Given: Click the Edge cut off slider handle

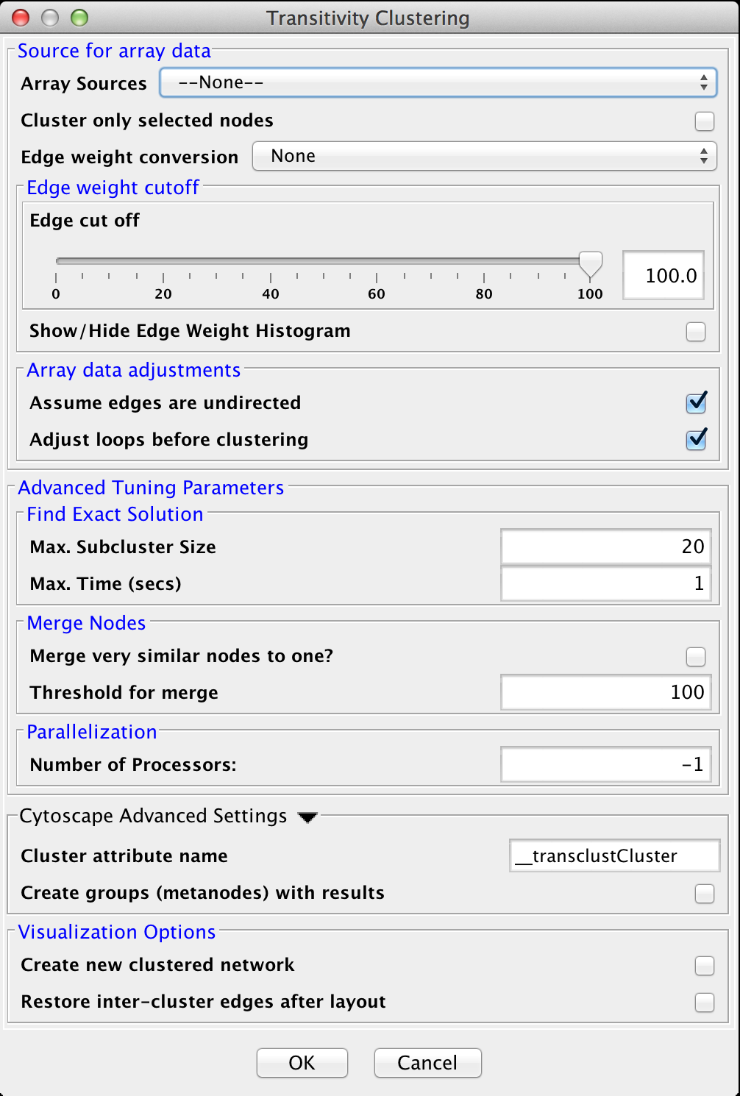Looking at the screenshot, I should [590, 263].
